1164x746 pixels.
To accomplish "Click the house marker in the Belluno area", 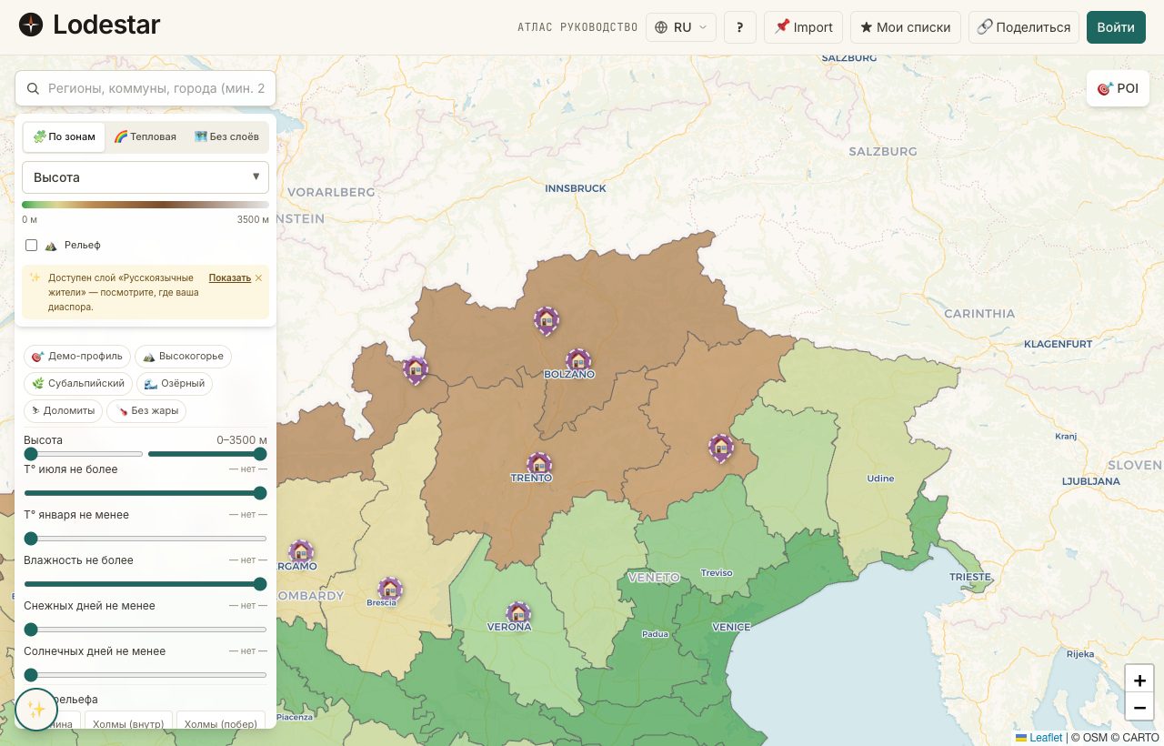I will pos(721,448).
